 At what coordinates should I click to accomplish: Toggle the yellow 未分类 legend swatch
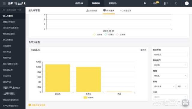[85, 98]
